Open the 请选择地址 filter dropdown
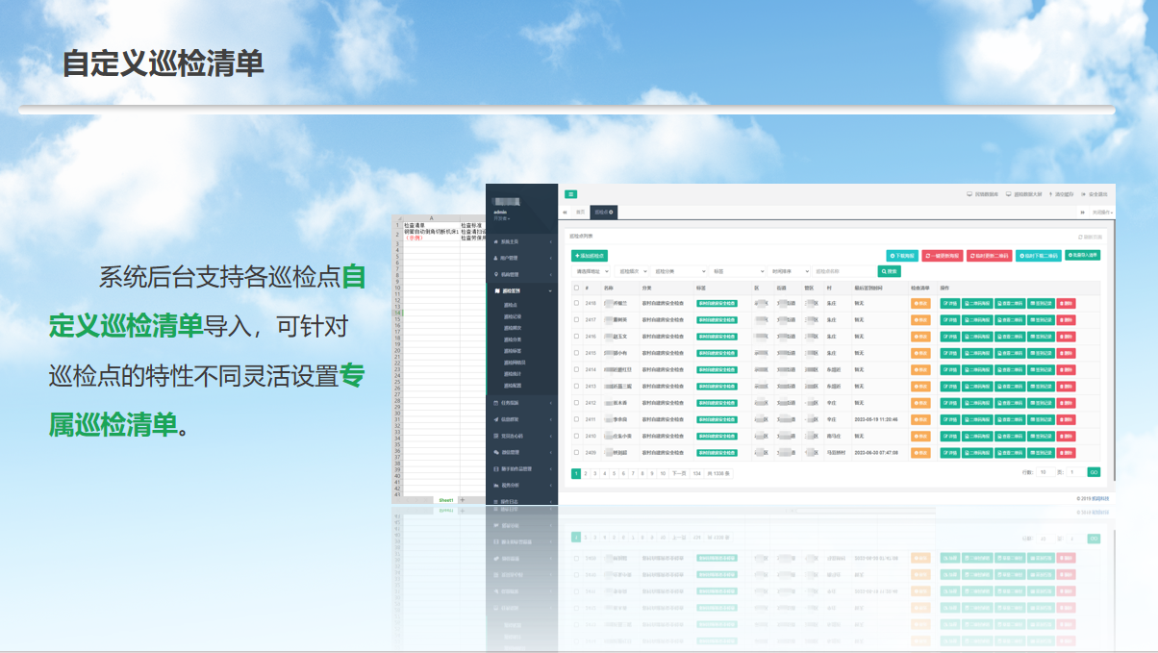 click(592, 272)
